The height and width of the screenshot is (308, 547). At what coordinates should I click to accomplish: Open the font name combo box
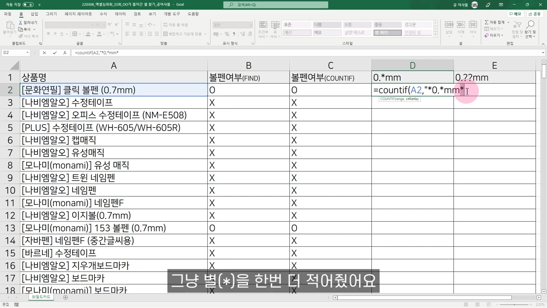[x=68, y=25]
